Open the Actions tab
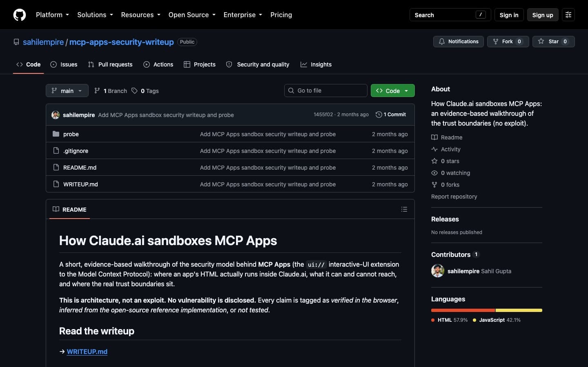 158,64
